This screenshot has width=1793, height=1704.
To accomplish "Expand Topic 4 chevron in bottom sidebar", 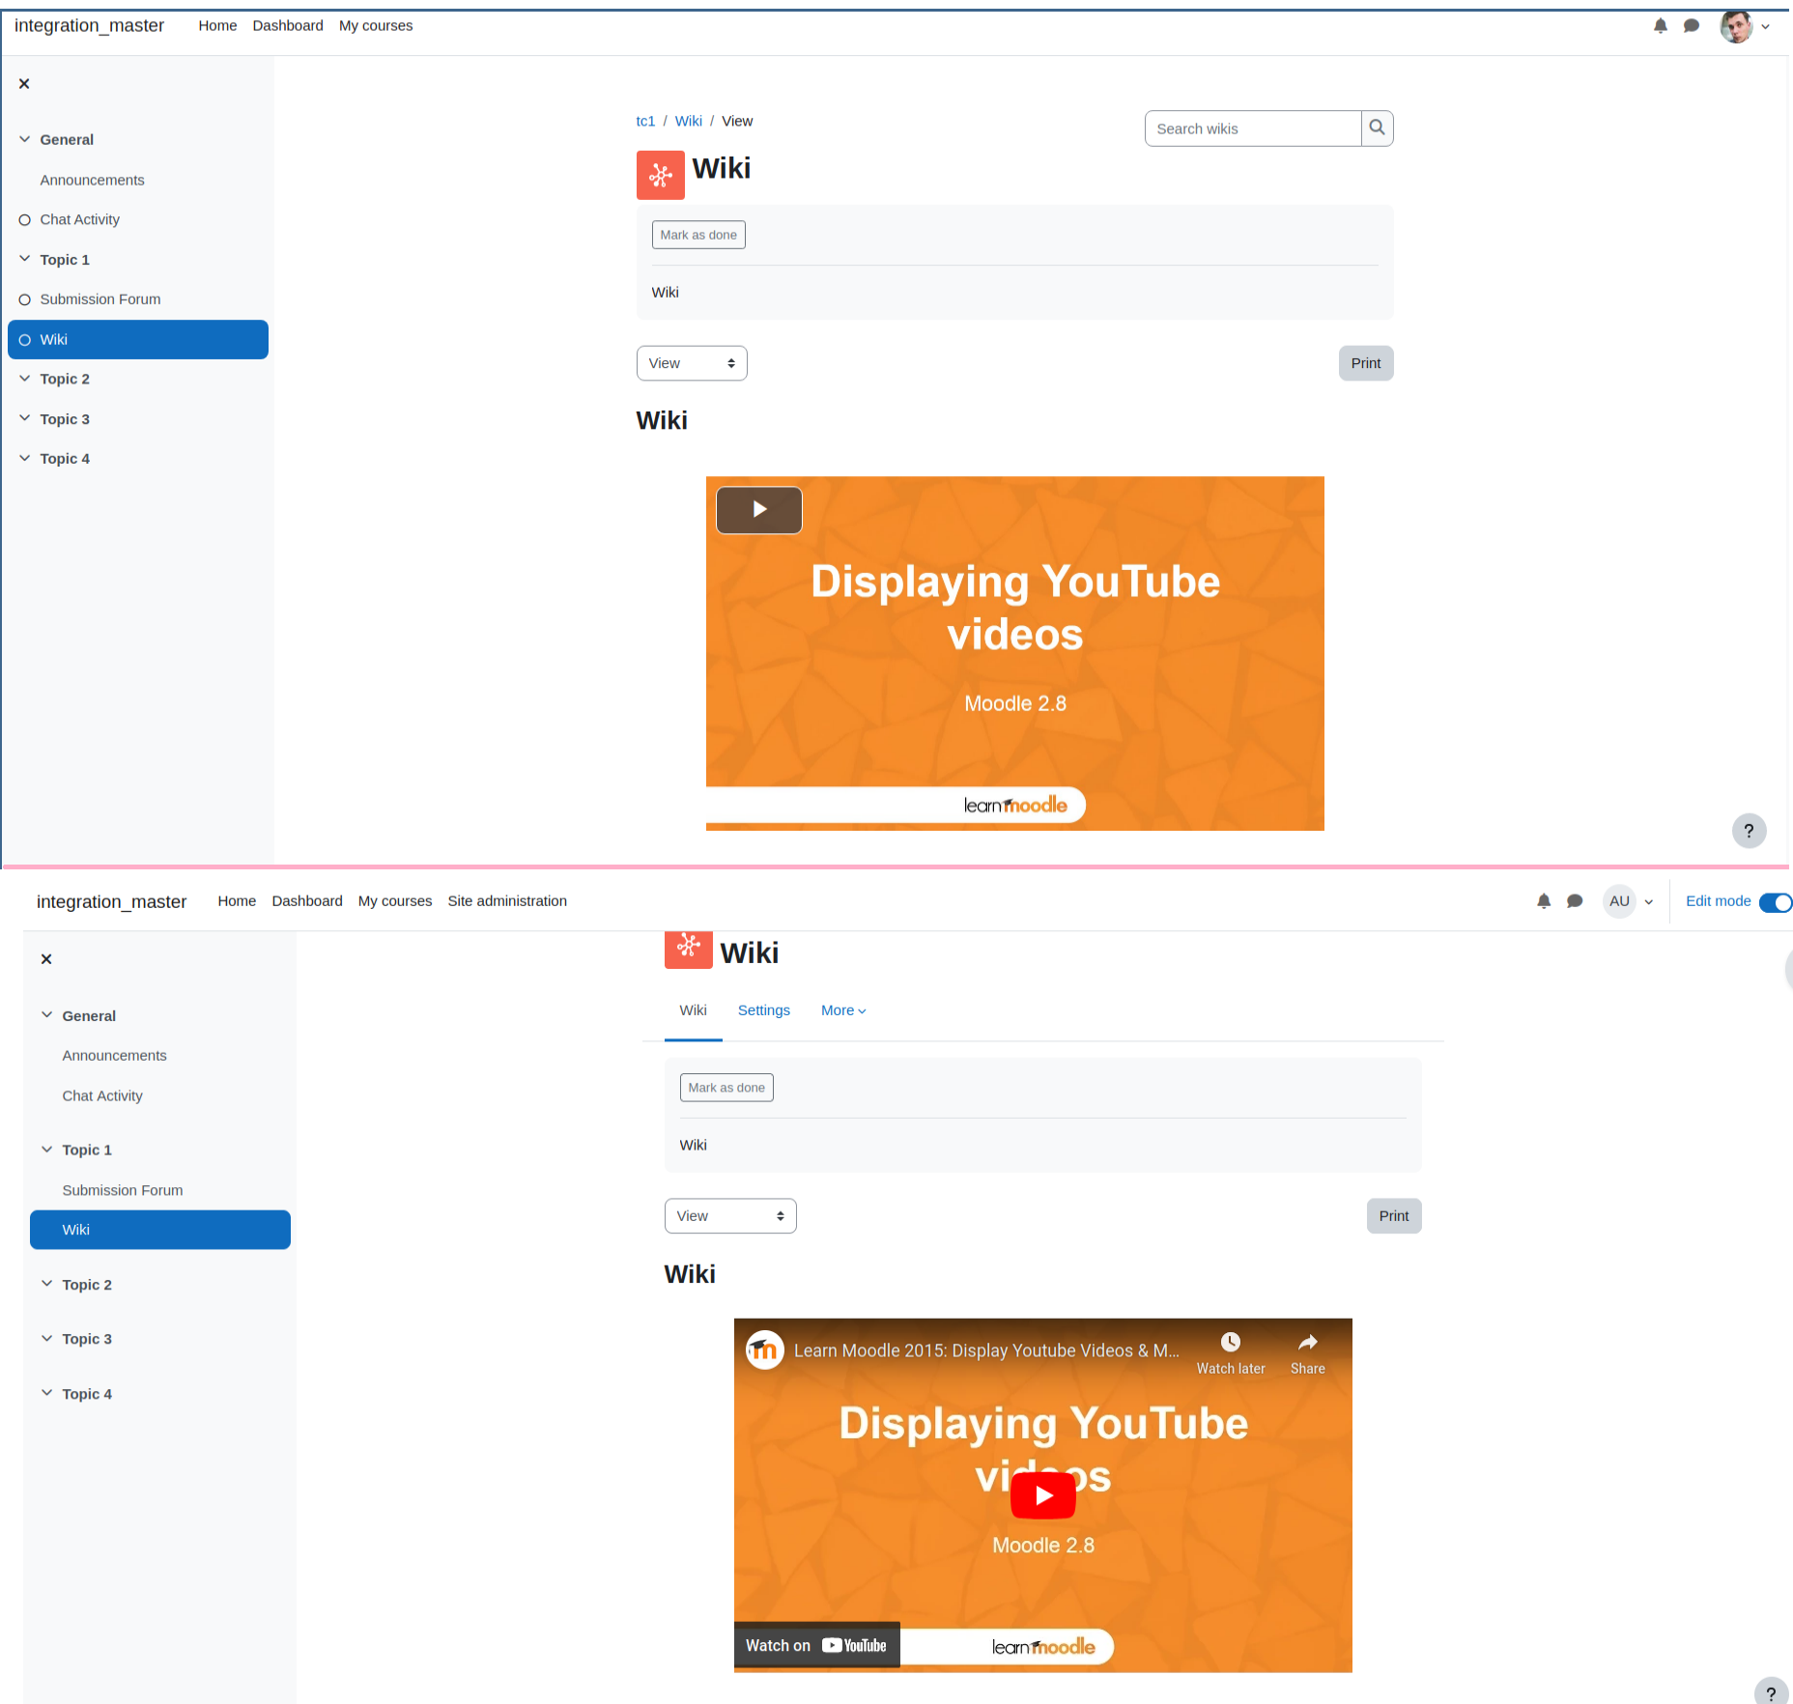I will (x=47, y=1393).
